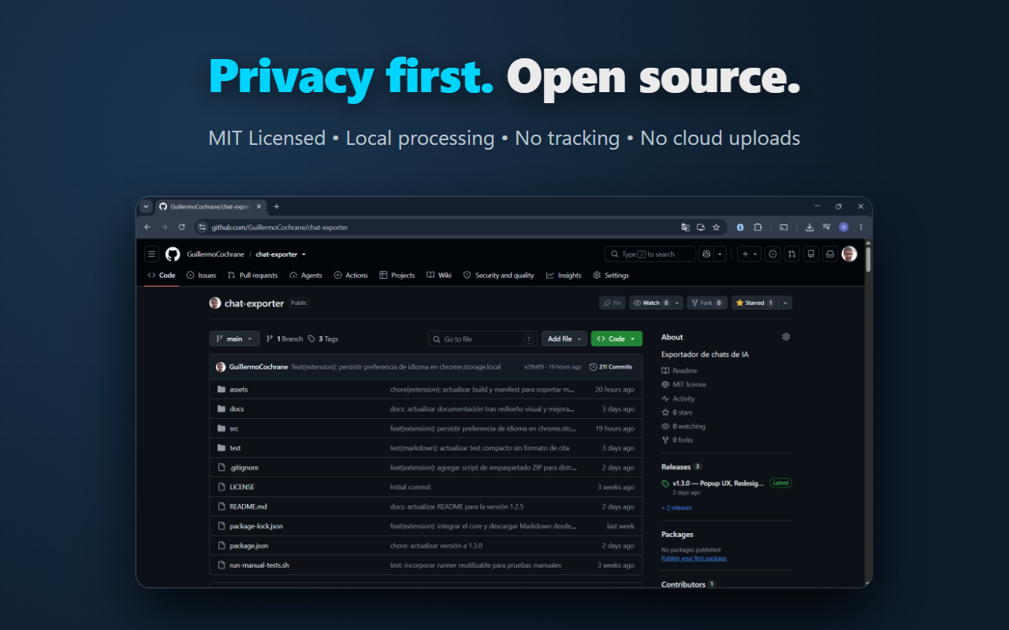The height and width of the screenshot is (630, 1009).
Task: Open the notifications inbox icon
Action: click(x=830, y=254)
